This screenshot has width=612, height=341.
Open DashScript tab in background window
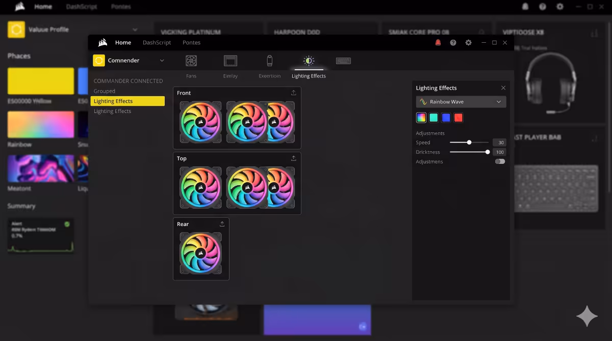(x=82, y=7)
